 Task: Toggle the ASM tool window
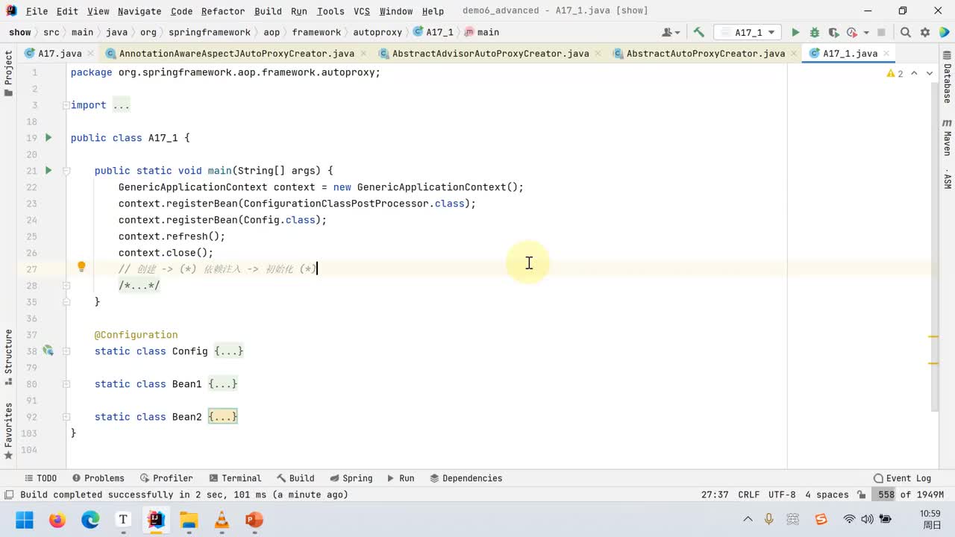(947, 179)
